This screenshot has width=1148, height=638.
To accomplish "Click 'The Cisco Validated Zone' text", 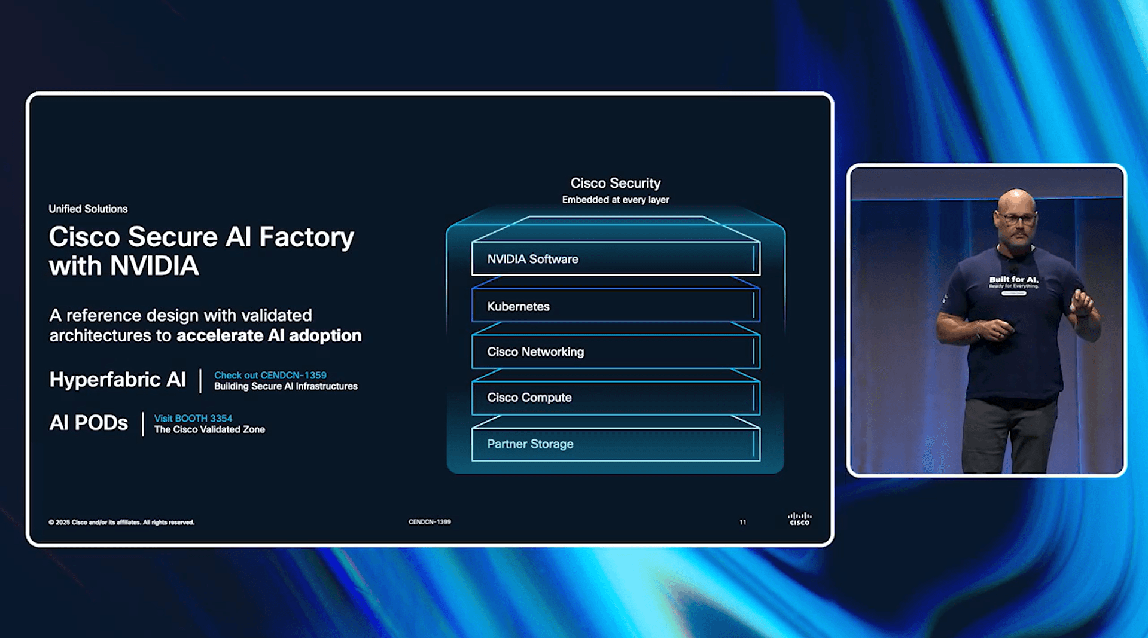I will point(209,429).
